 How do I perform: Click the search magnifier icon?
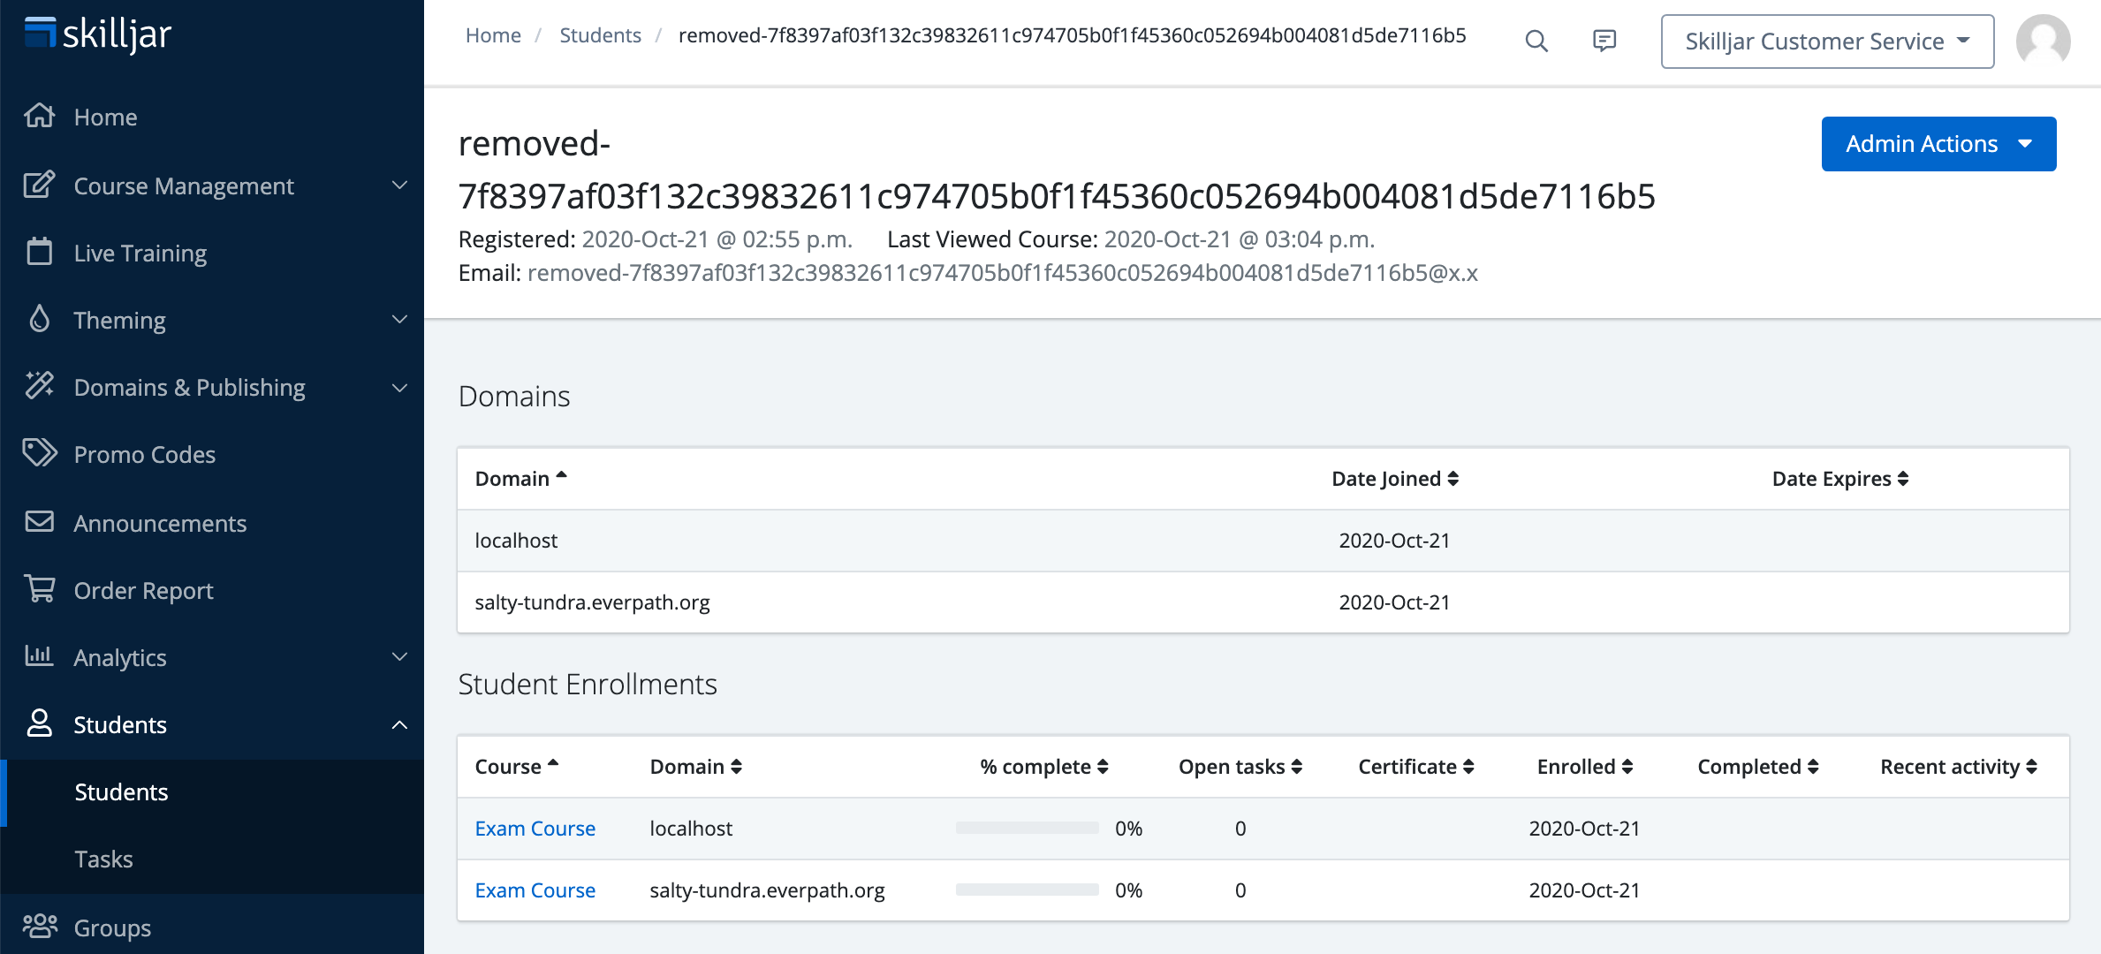click(x=1536, y=41)
